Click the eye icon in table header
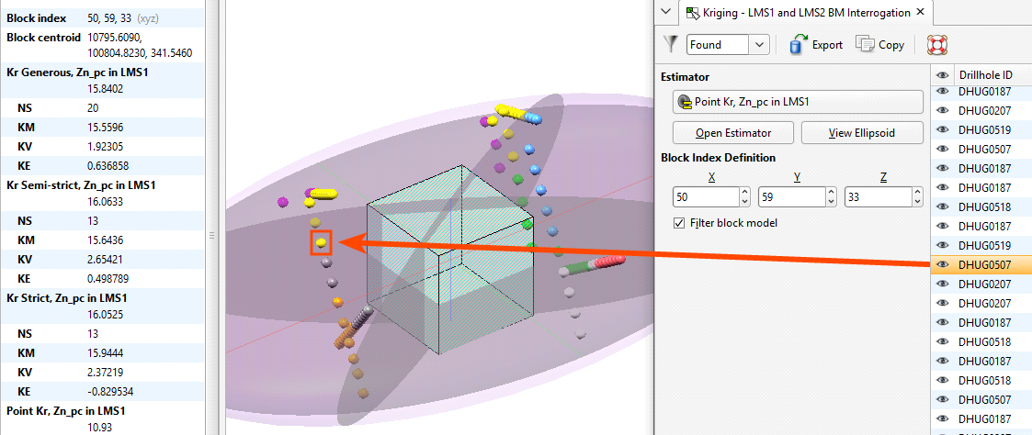This screenshot has width=1032, height=435. point(942,74)
